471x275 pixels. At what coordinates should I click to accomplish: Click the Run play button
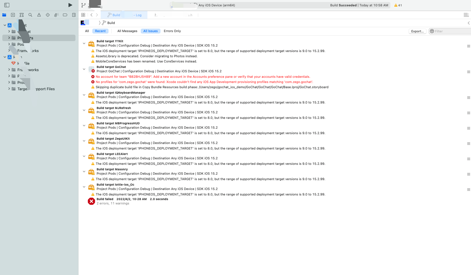tap(70, 5)
